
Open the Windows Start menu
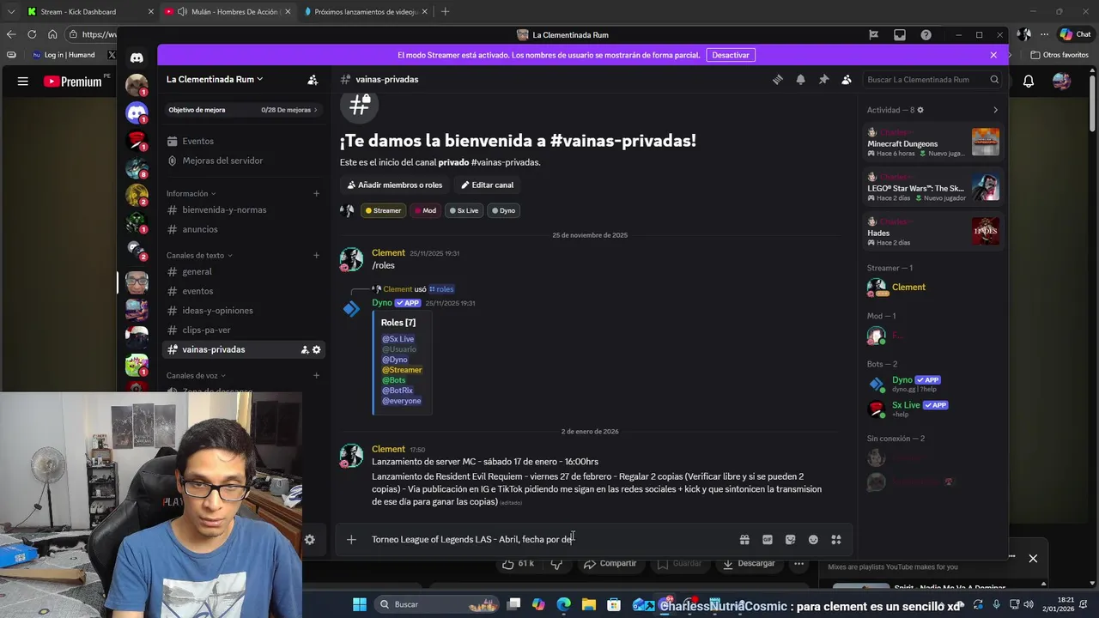tap(360, 604)
